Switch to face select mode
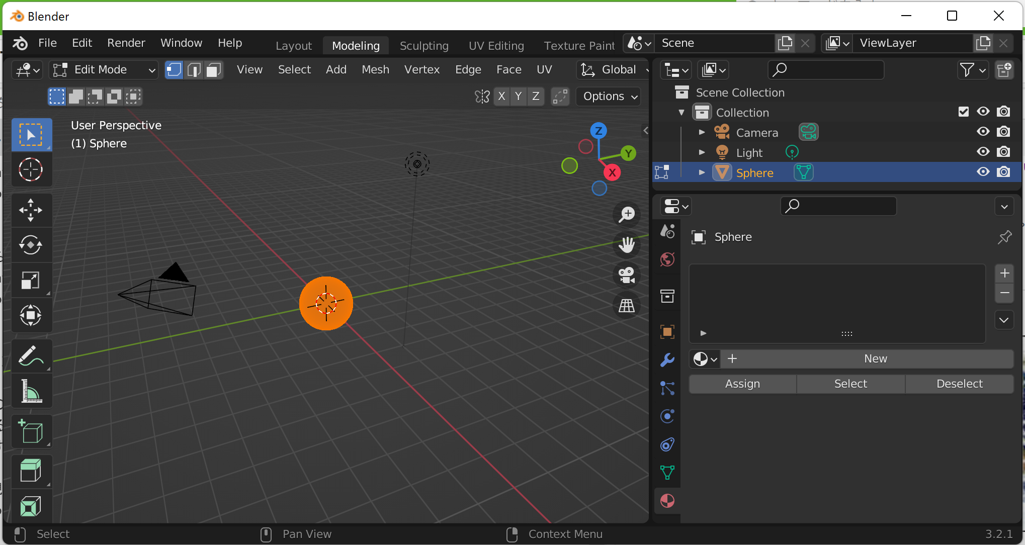This screenshot has height=545, width=1025. click(x=214, y=70)
